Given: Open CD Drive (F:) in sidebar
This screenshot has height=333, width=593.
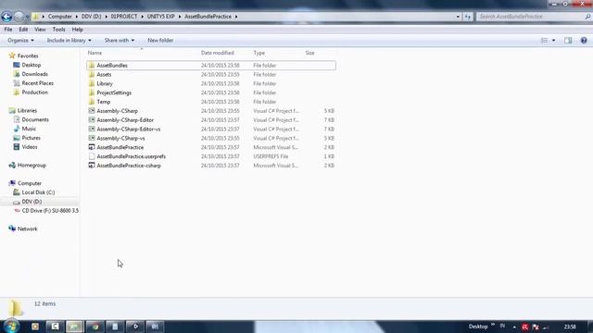Looking at the screenshot, I should tap(50, 211).
